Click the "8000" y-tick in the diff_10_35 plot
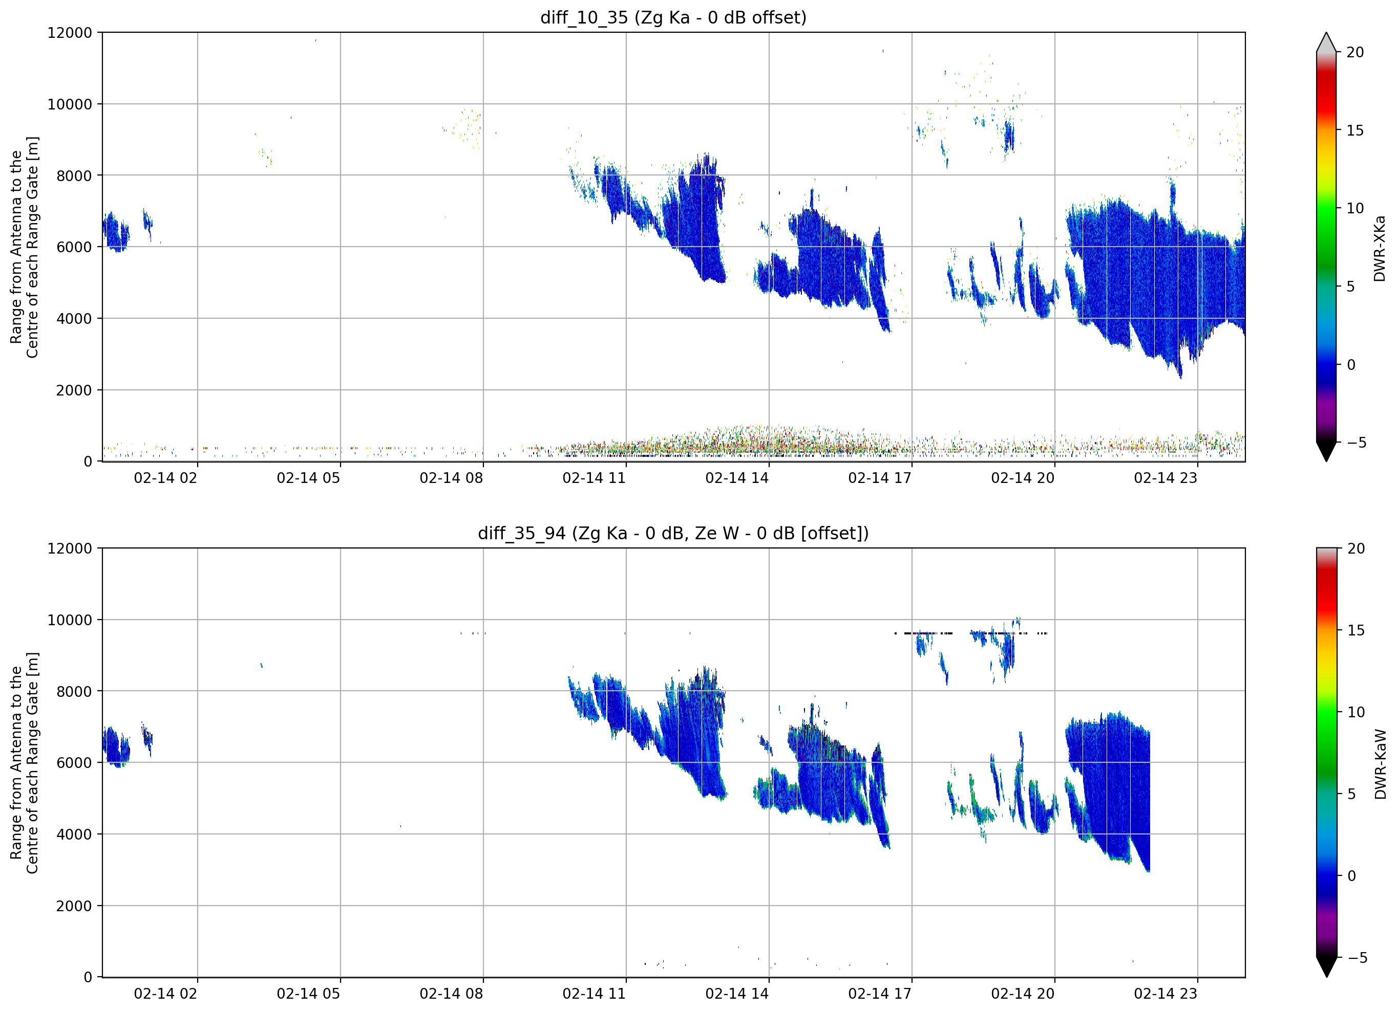Image resolution: width=1398 pixels, height=1012 pixels. pyautogui.click(x=74, y=175)
